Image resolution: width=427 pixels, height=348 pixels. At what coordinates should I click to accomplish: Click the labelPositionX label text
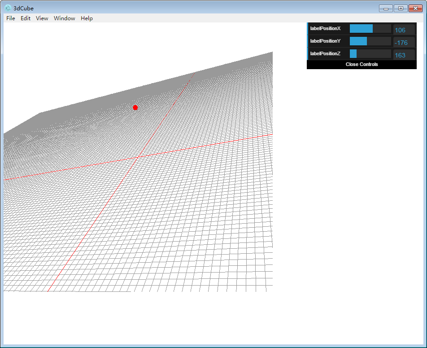[x=325, y=28]
